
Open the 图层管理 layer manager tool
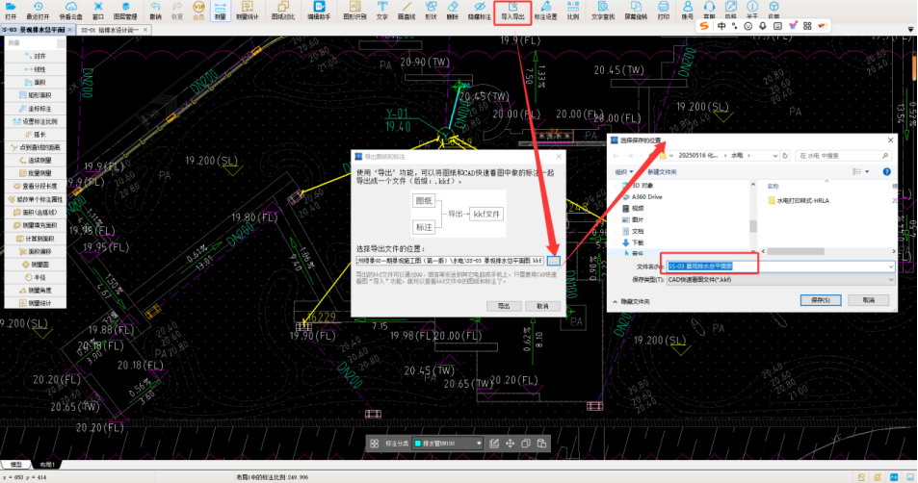tap(124, 11)
